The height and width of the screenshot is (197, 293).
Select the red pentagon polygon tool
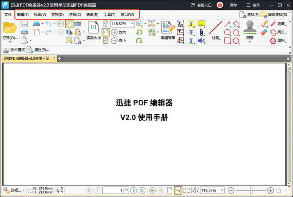236,32
